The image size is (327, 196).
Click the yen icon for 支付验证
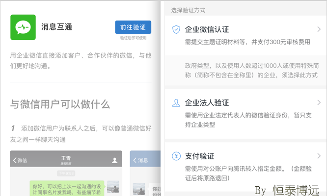click(176, 156)
